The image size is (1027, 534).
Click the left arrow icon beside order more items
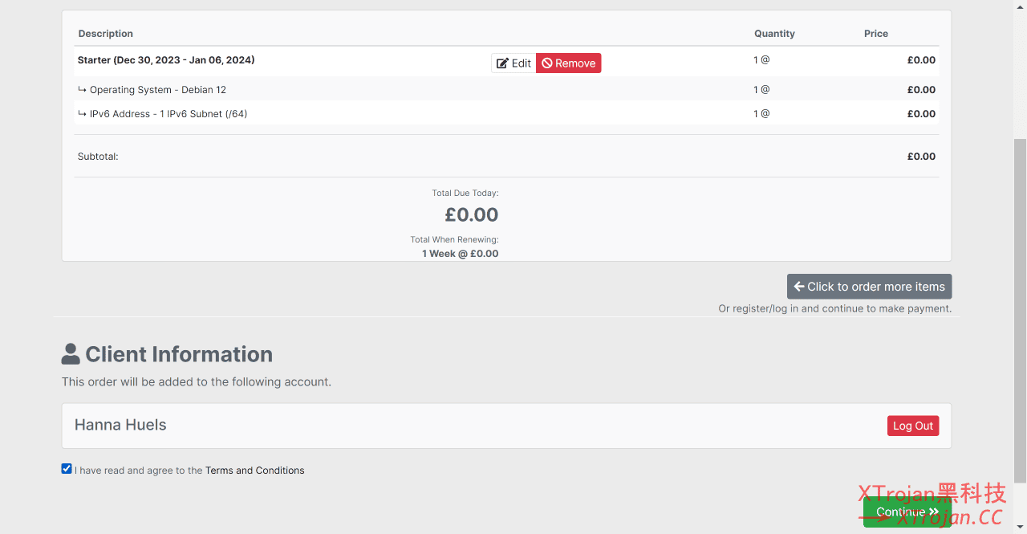pyautogui.click(x=799, y=287)
